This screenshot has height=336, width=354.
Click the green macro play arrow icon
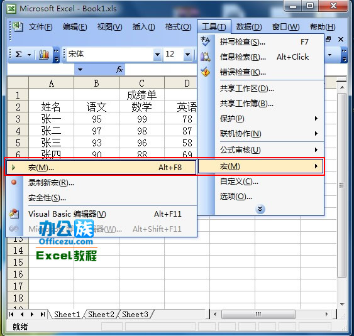(x=14, y=167)
